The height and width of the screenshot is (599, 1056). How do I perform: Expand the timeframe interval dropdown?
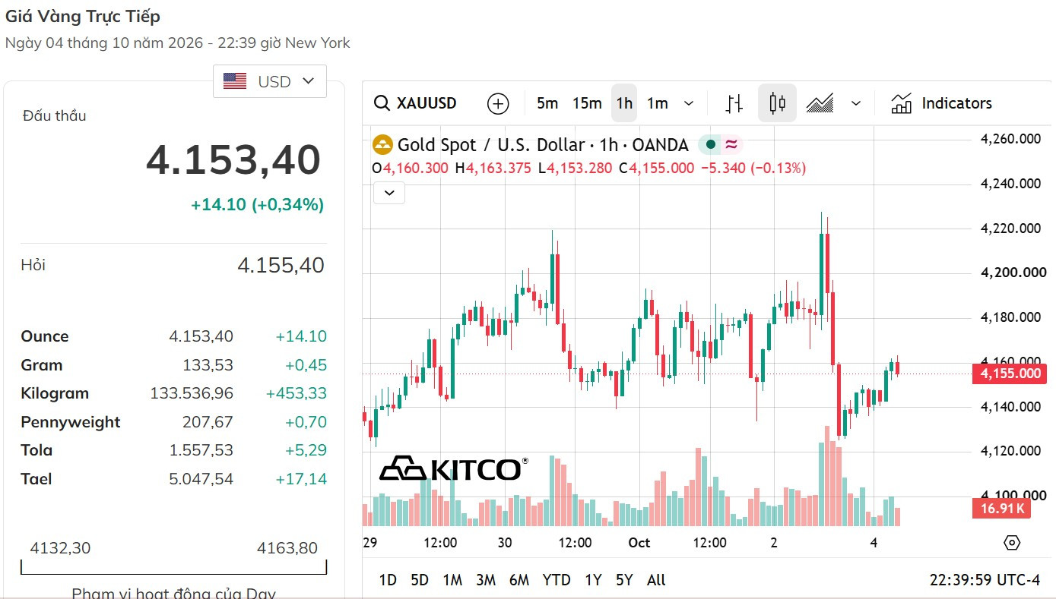coord(689,103)
